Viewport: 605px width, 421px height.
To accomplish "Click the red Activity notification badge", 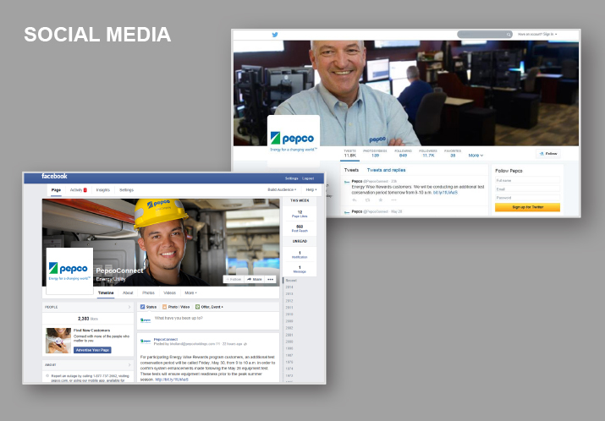I will 85,190.
